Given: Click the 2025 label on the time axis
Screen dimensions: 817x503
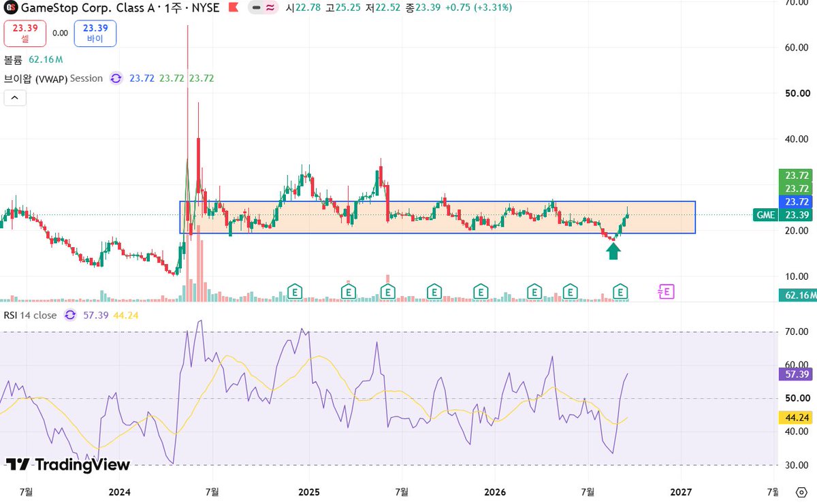Looking at the screenshot, I should pos(309,491).
